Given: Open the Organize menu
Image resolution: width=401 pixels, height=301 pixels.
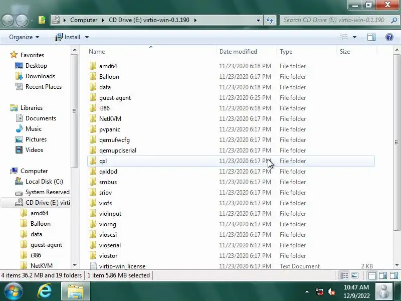Looking at the screenshot, I should pos(24,37).
